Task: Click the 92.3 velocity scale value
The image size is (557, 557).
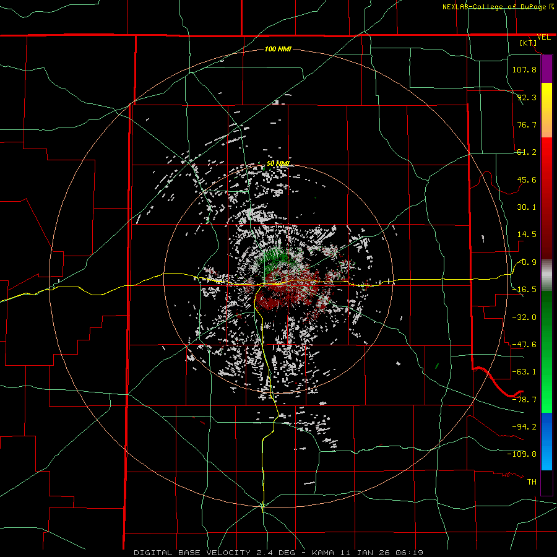Action: pyautogui.click(x=527, y=97)
